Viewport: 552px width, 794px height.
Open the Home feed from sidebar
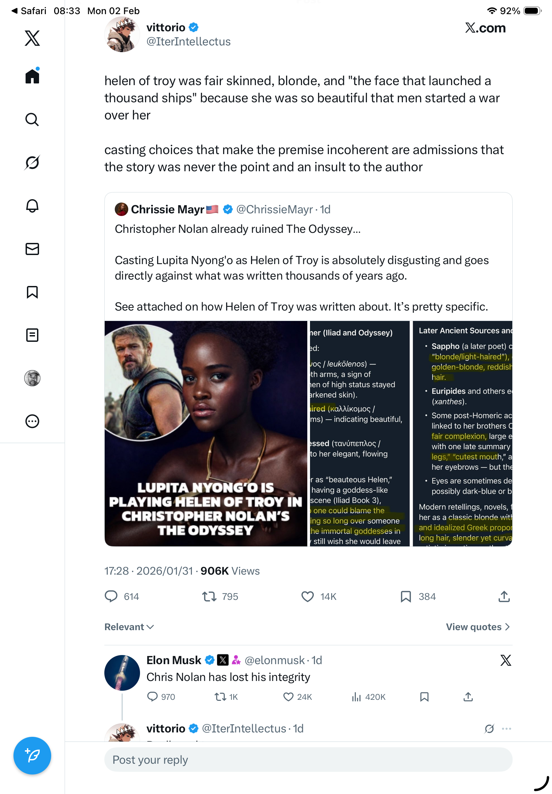coord(32,76)
